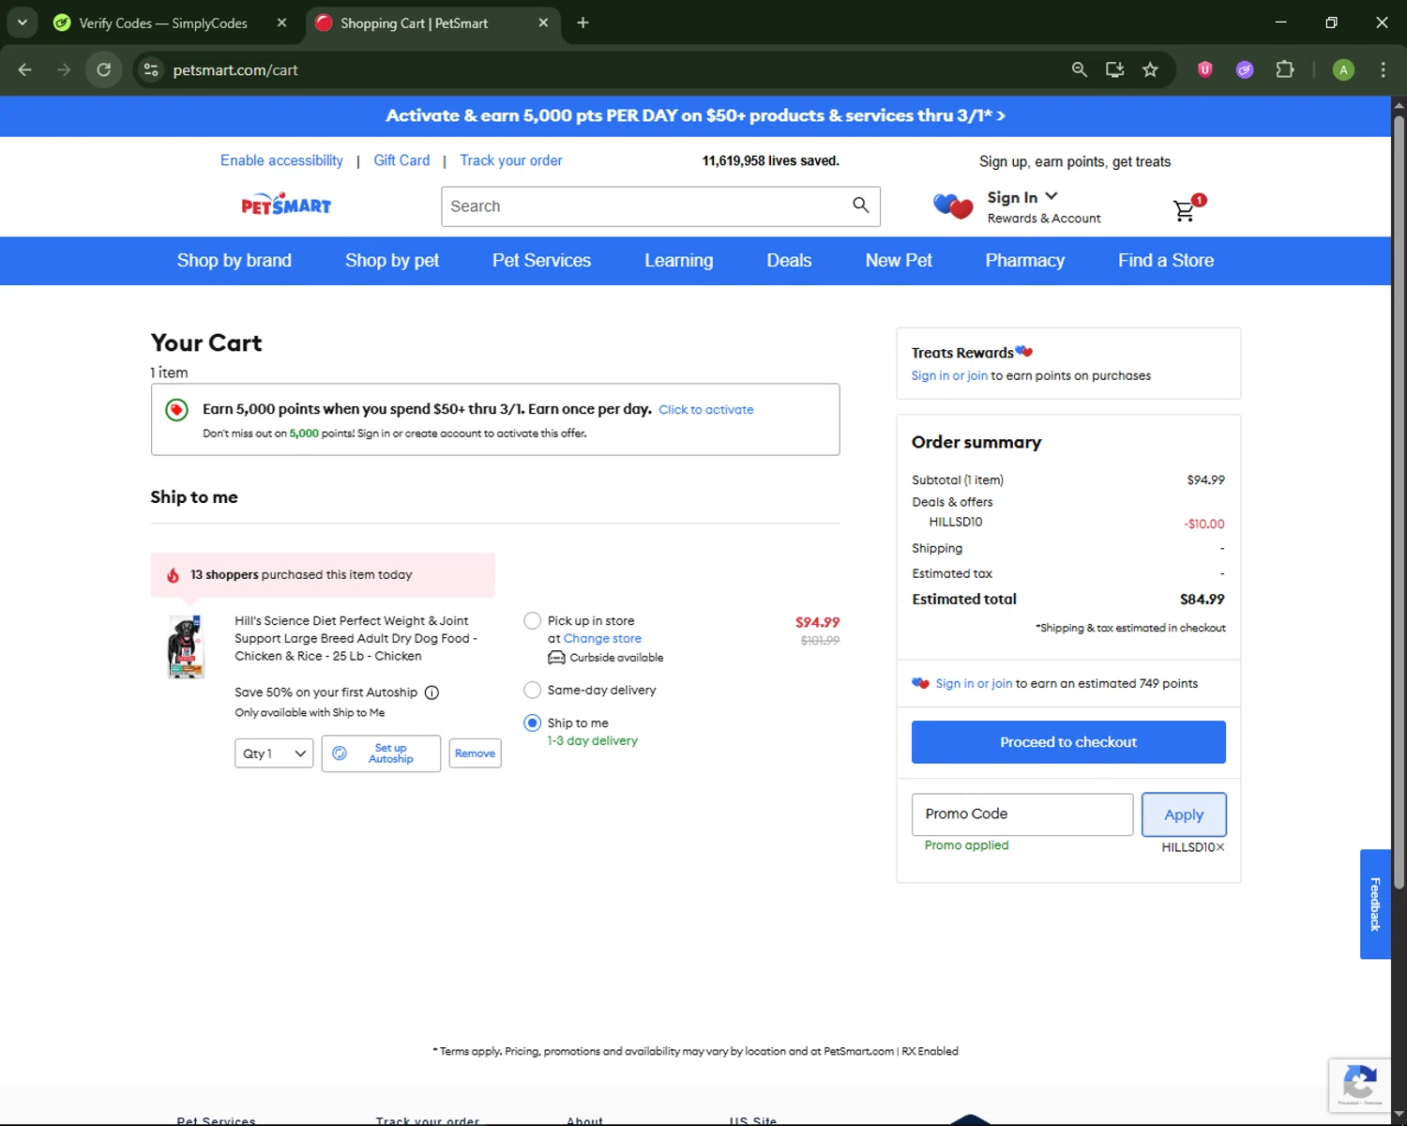Select Pick up in store option
Screen dimensions: 1407x1126
click(532, 620)
